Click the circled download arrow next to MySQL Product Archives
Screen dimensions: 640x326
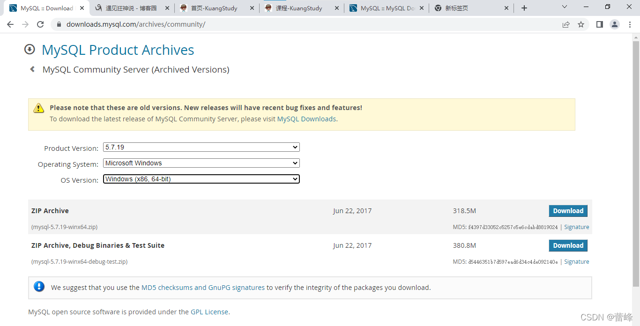tap(30, 49)
